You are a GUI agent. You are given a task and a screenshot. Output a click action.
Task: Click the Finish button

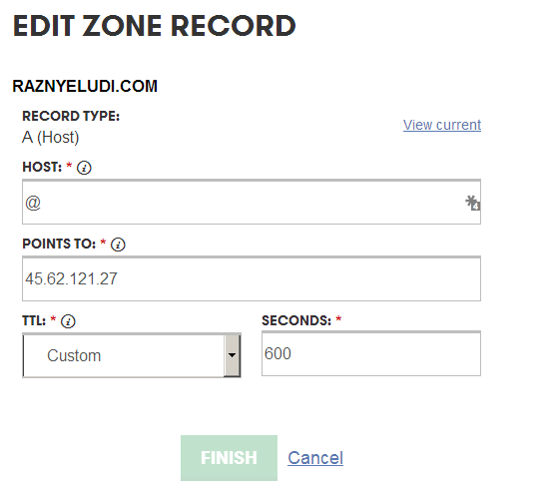[x=230, y=458]
